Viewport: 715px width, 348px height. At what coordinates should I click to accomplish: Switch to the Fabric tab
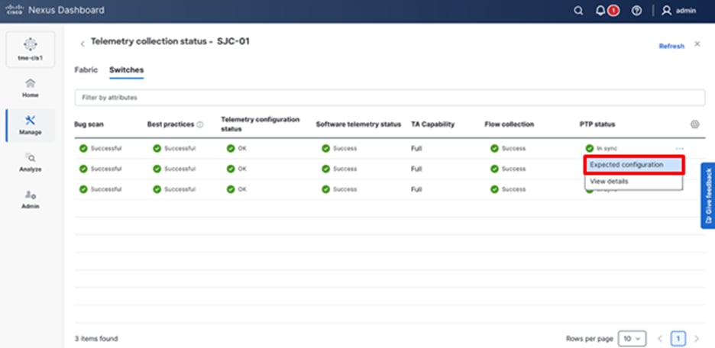tap(86, 69)
